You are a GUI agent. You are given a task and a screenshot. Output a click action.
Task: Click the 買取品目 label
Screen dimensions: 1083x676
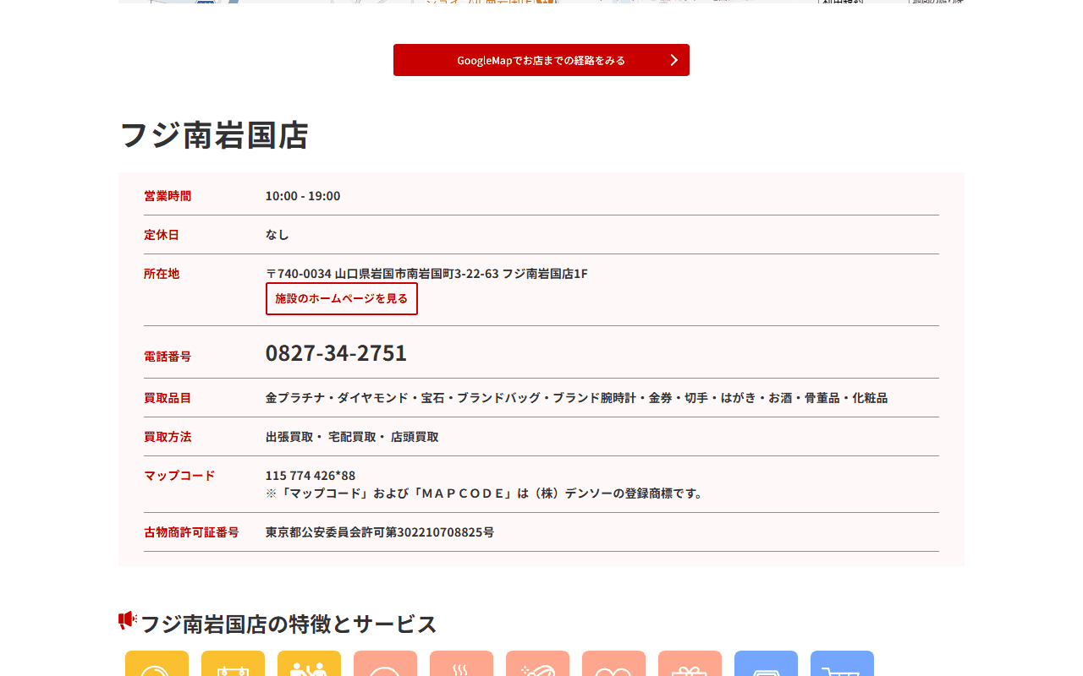168,398
